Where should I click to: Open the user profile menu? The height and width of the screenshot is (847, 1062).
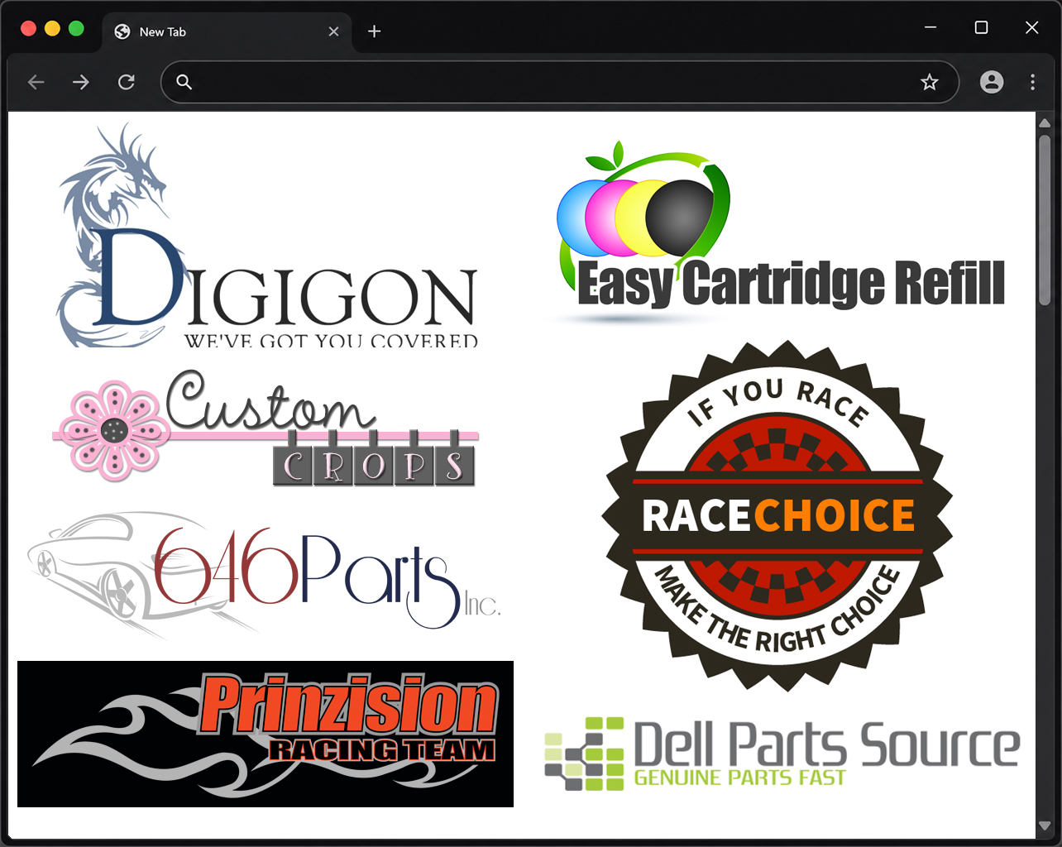[x=992, y=82]
